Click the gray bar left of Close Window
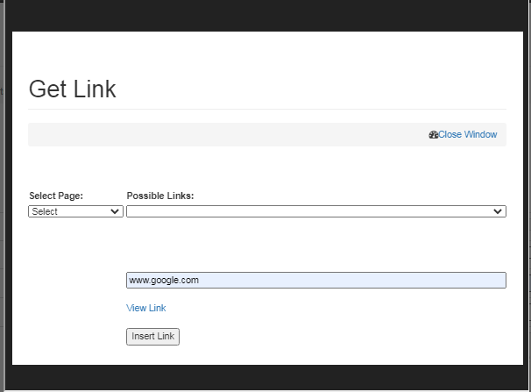This screenshot has width=531, height=392. point(219,135)
